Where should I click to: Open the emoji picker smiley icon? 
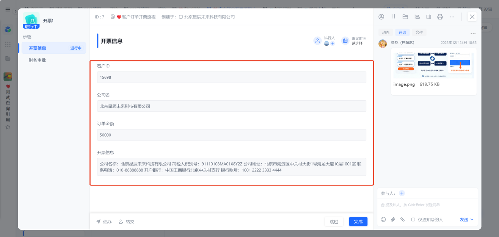383,219
